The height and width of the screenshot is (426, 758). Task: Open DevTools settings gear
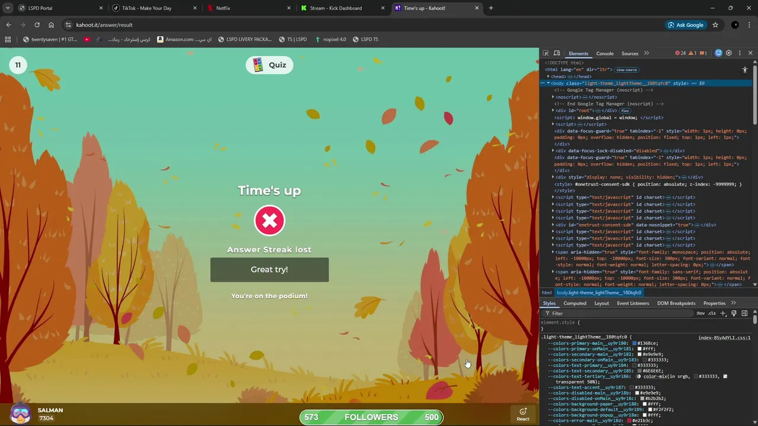pyautogui.click(x=729, y=53)
